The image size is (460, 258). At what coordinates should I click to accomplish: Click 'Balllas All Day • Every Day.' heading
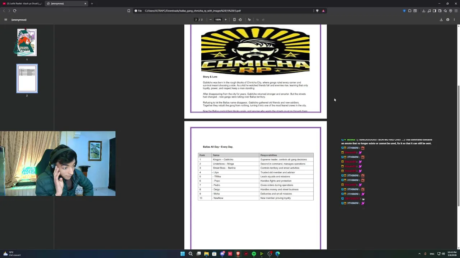coord(218,147)
